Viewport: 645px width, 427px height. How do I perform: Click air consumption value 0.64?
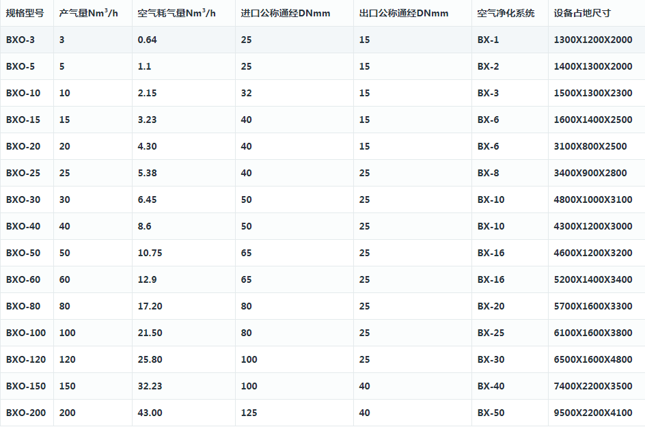147,40
